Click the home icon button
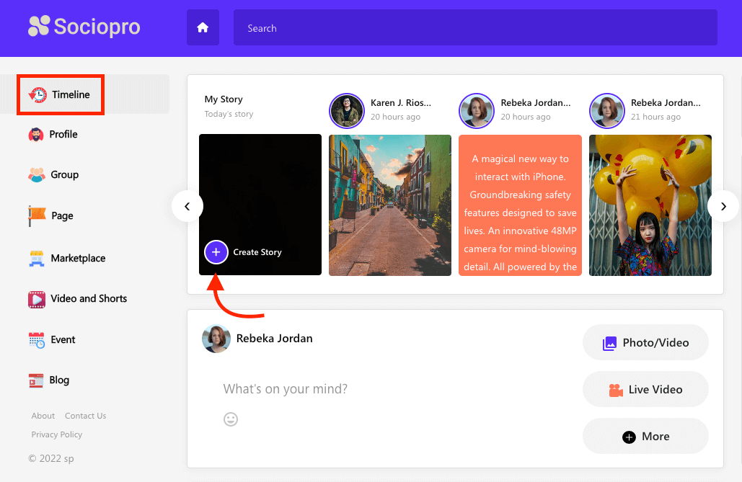Image resolution: width=742 pixels, height=482 pixels. (x=203, y=28)
